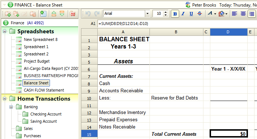Move item up with green arrow
The width and height of the screenshot is (257, 139).
(54, 14)
